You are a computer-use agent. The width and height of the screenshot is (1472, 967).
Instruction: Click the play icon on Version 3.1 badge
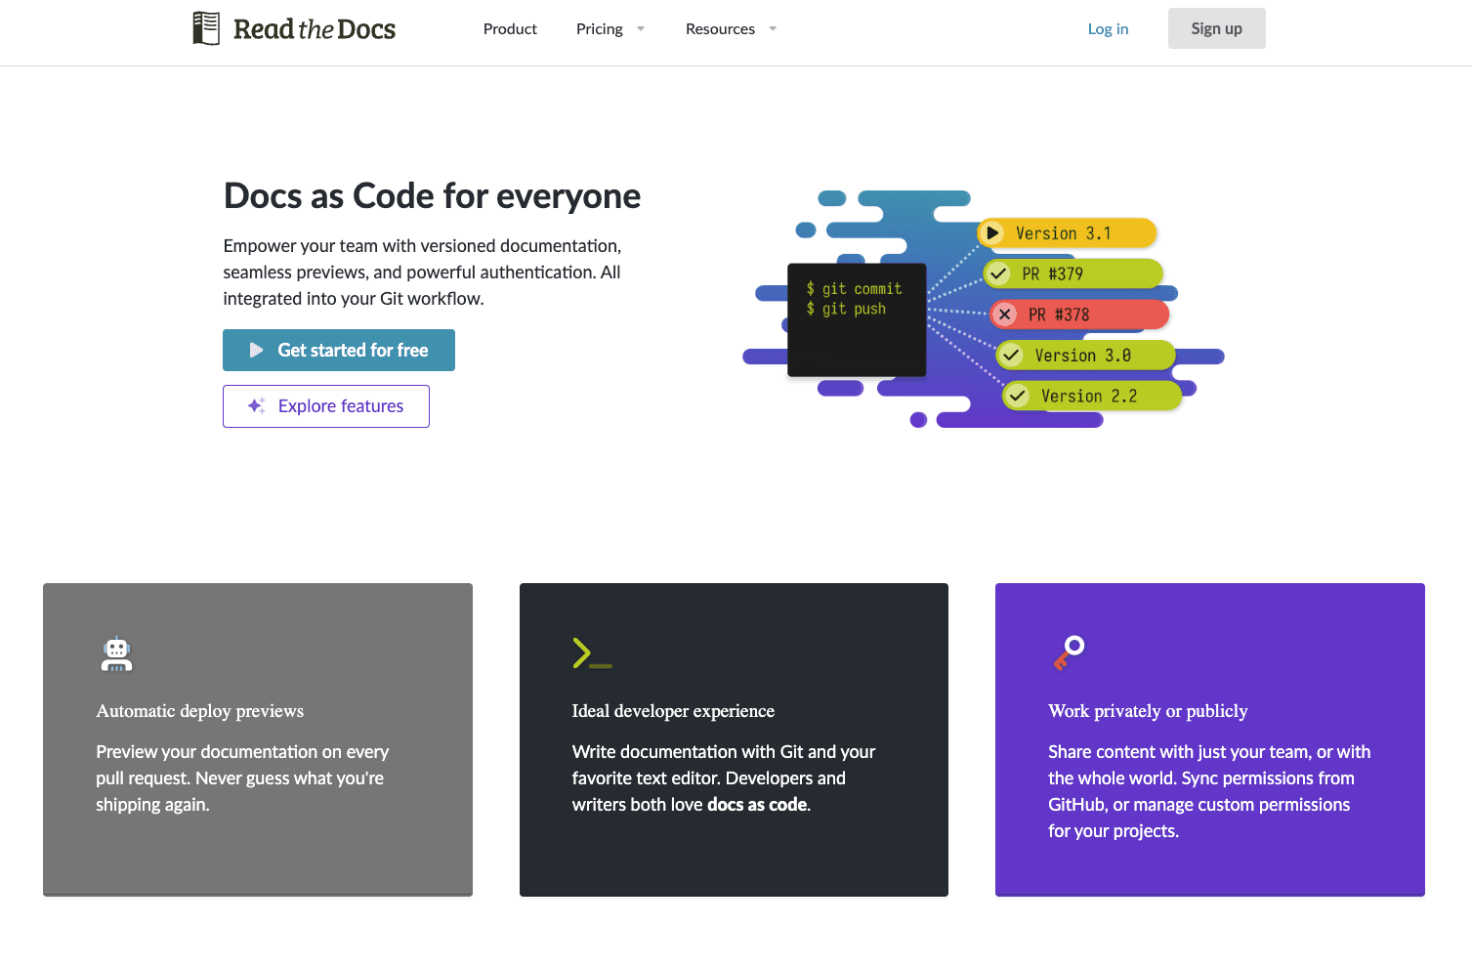(x=993, y=233)
